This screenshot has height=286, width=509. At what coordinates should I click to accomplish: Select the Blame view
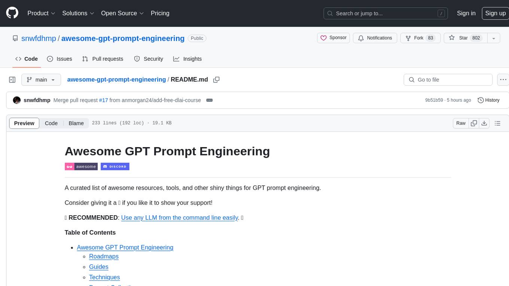[x=76, y=123]
